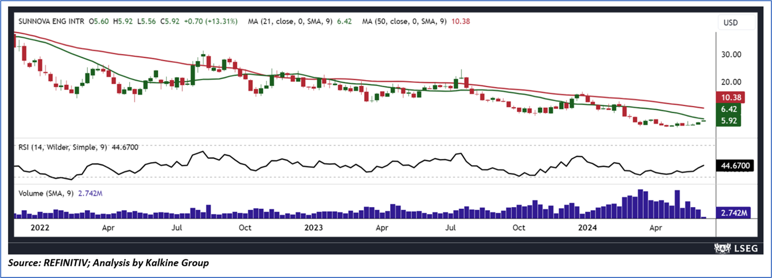
Task: Click the 30.00 price axis label
Action: [730, 55]
